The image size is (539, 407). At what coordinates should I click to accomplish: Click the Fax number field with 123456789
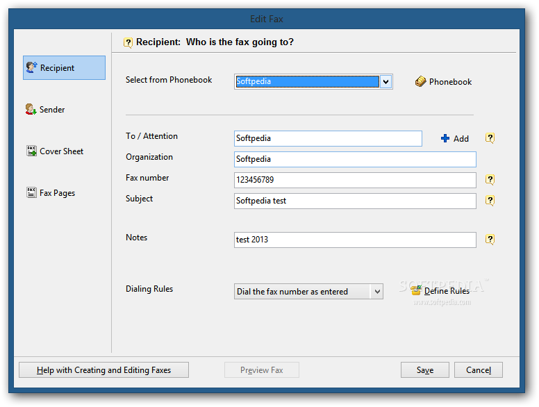pyautogui.click(x=355, y=180)
